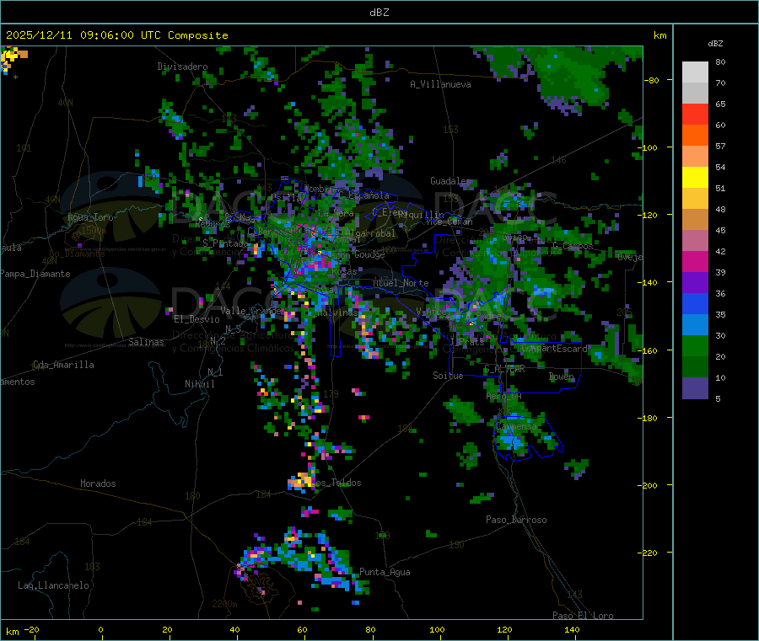759x641 pixels.
Task: Click the red 60 dBZ legend swatch
Action: pos(695,114)
